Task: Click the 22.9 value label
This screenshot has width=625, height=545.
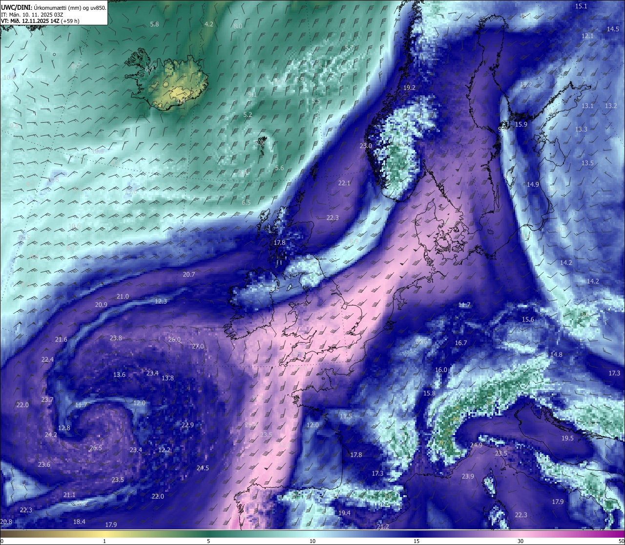Action: pyautogui.click(x=187, y=425)
